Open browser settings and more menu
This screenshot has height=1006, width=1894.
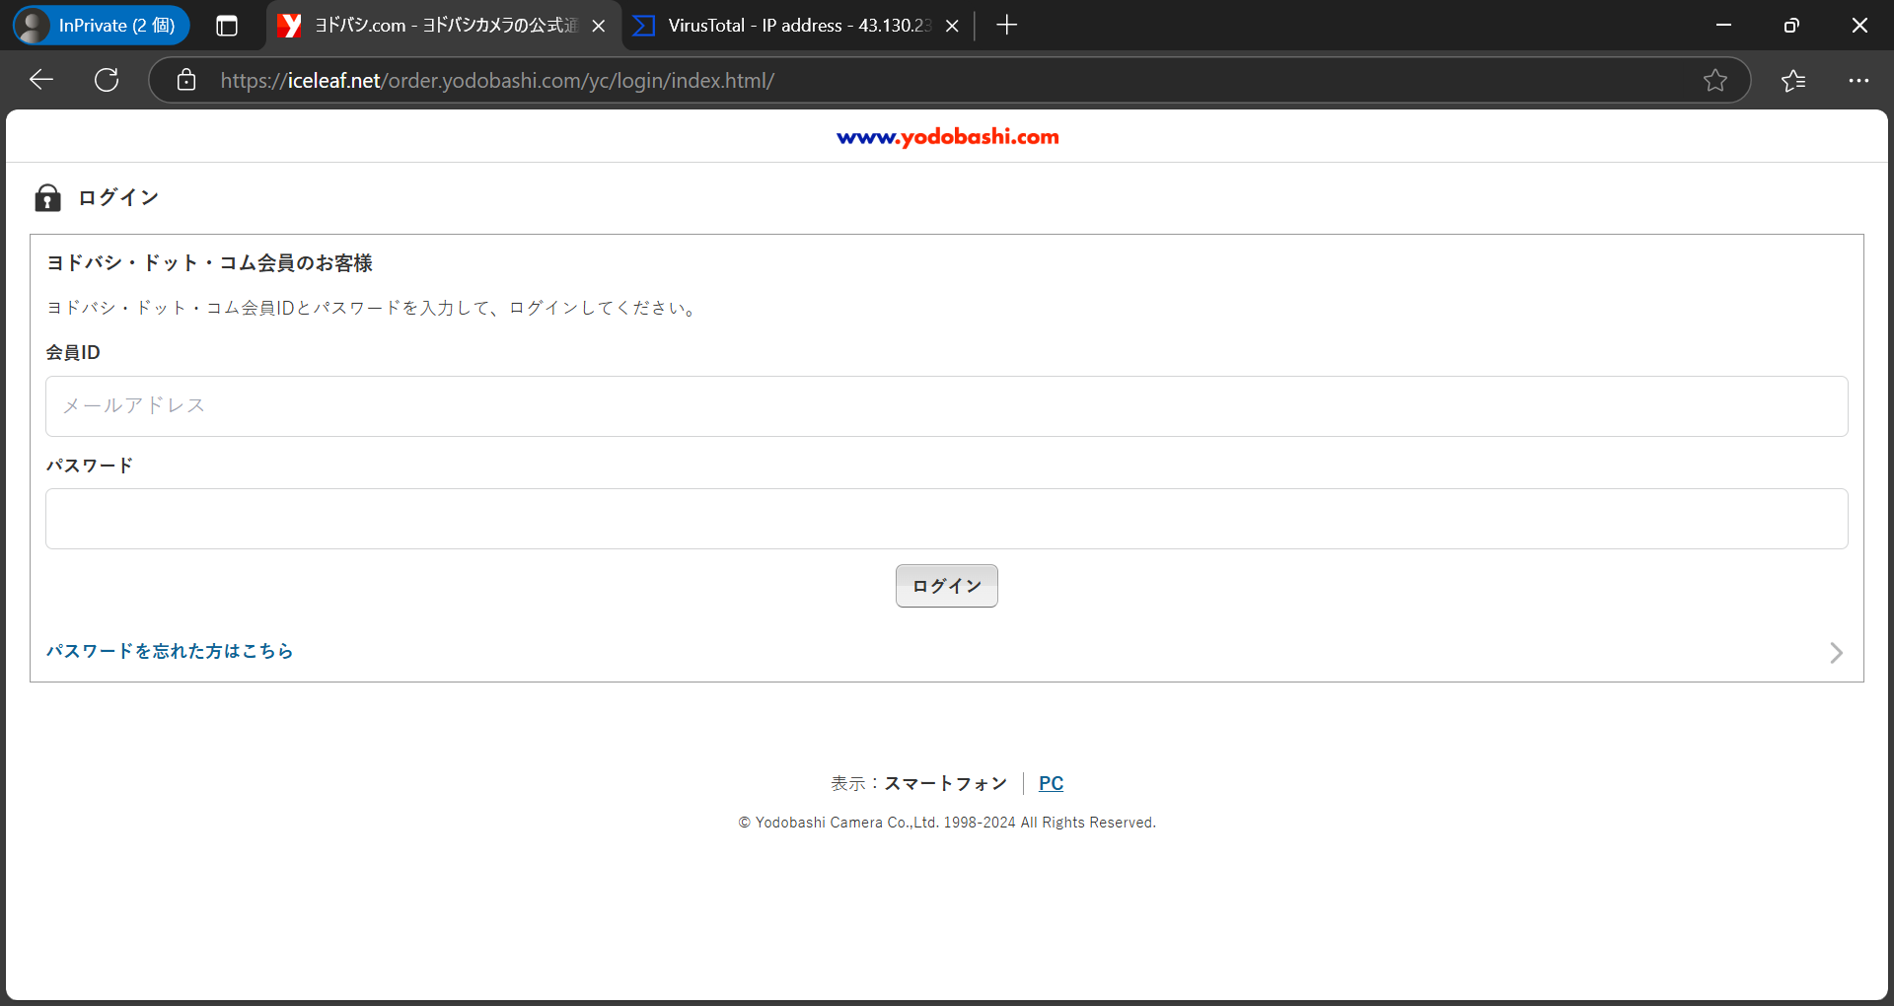[1858, 80]
